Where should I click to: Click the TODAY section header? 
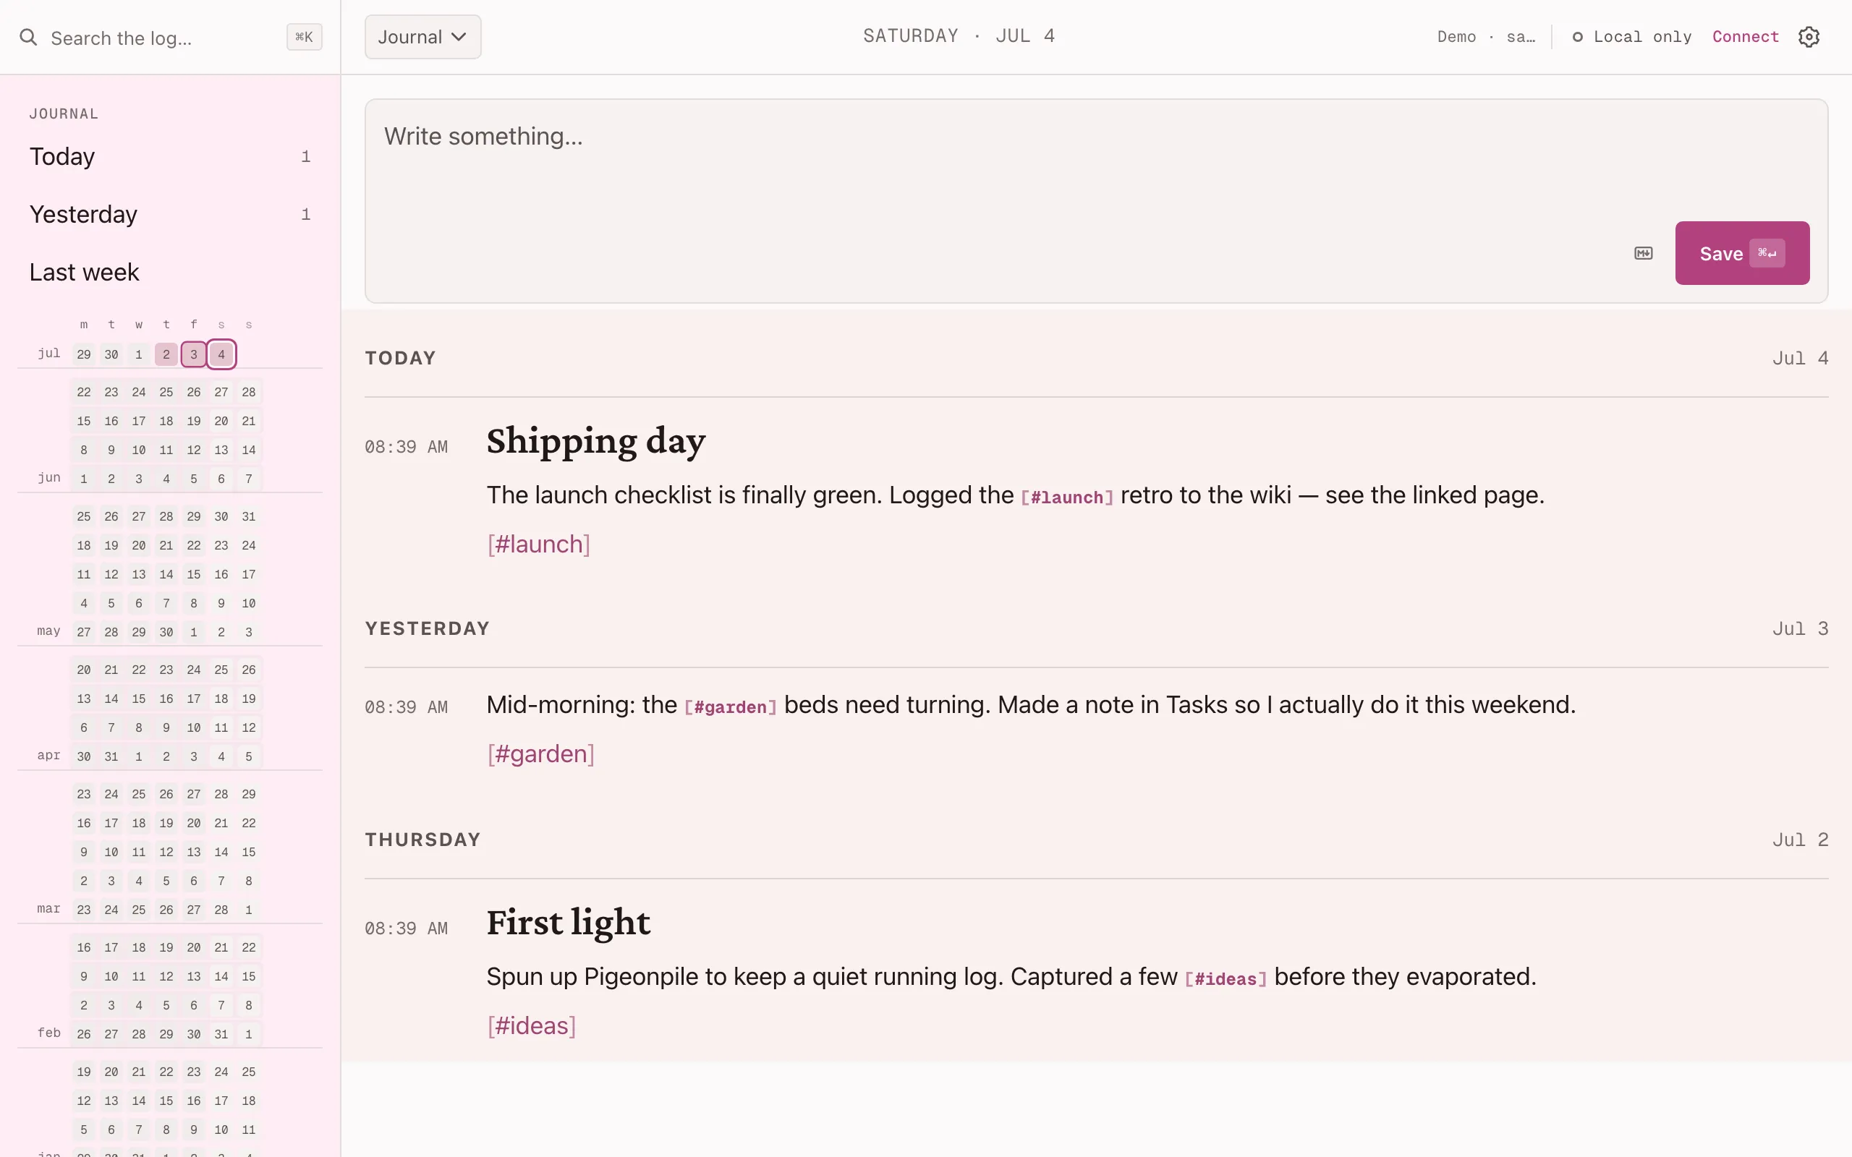click(x=400, y=358)
